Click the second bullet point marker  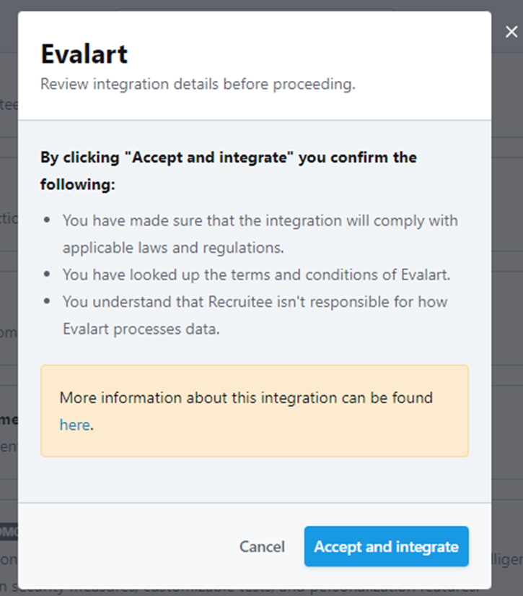tap(48, 275)
